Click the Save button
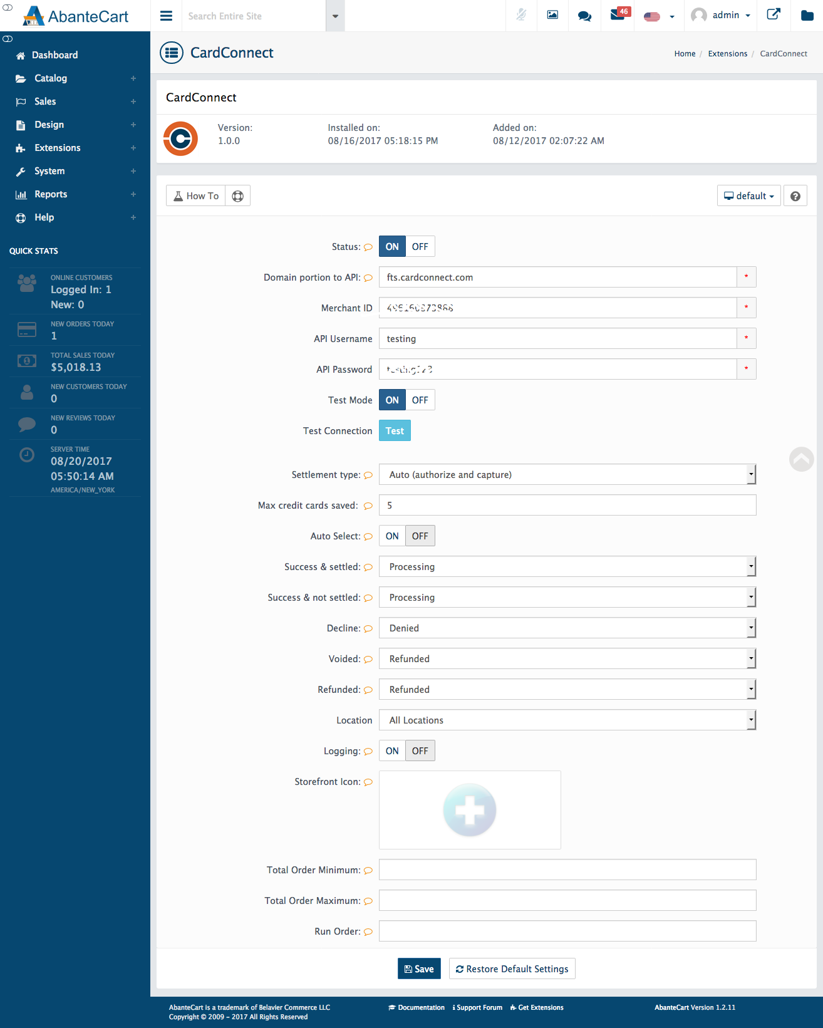Screen dimensions: 823x1028 pyautogui.click(x=419, y=969)
